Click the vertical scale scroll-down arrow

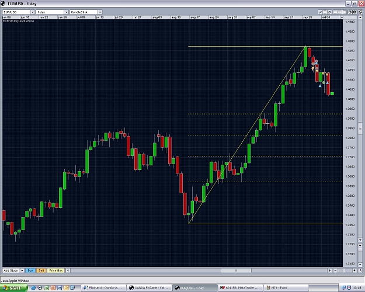point(360,240)
